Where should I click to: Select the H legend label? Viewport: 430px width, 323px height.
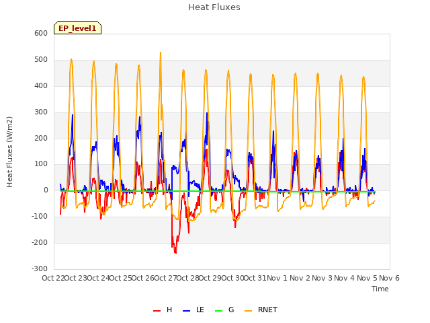click(x=169, y=310)
